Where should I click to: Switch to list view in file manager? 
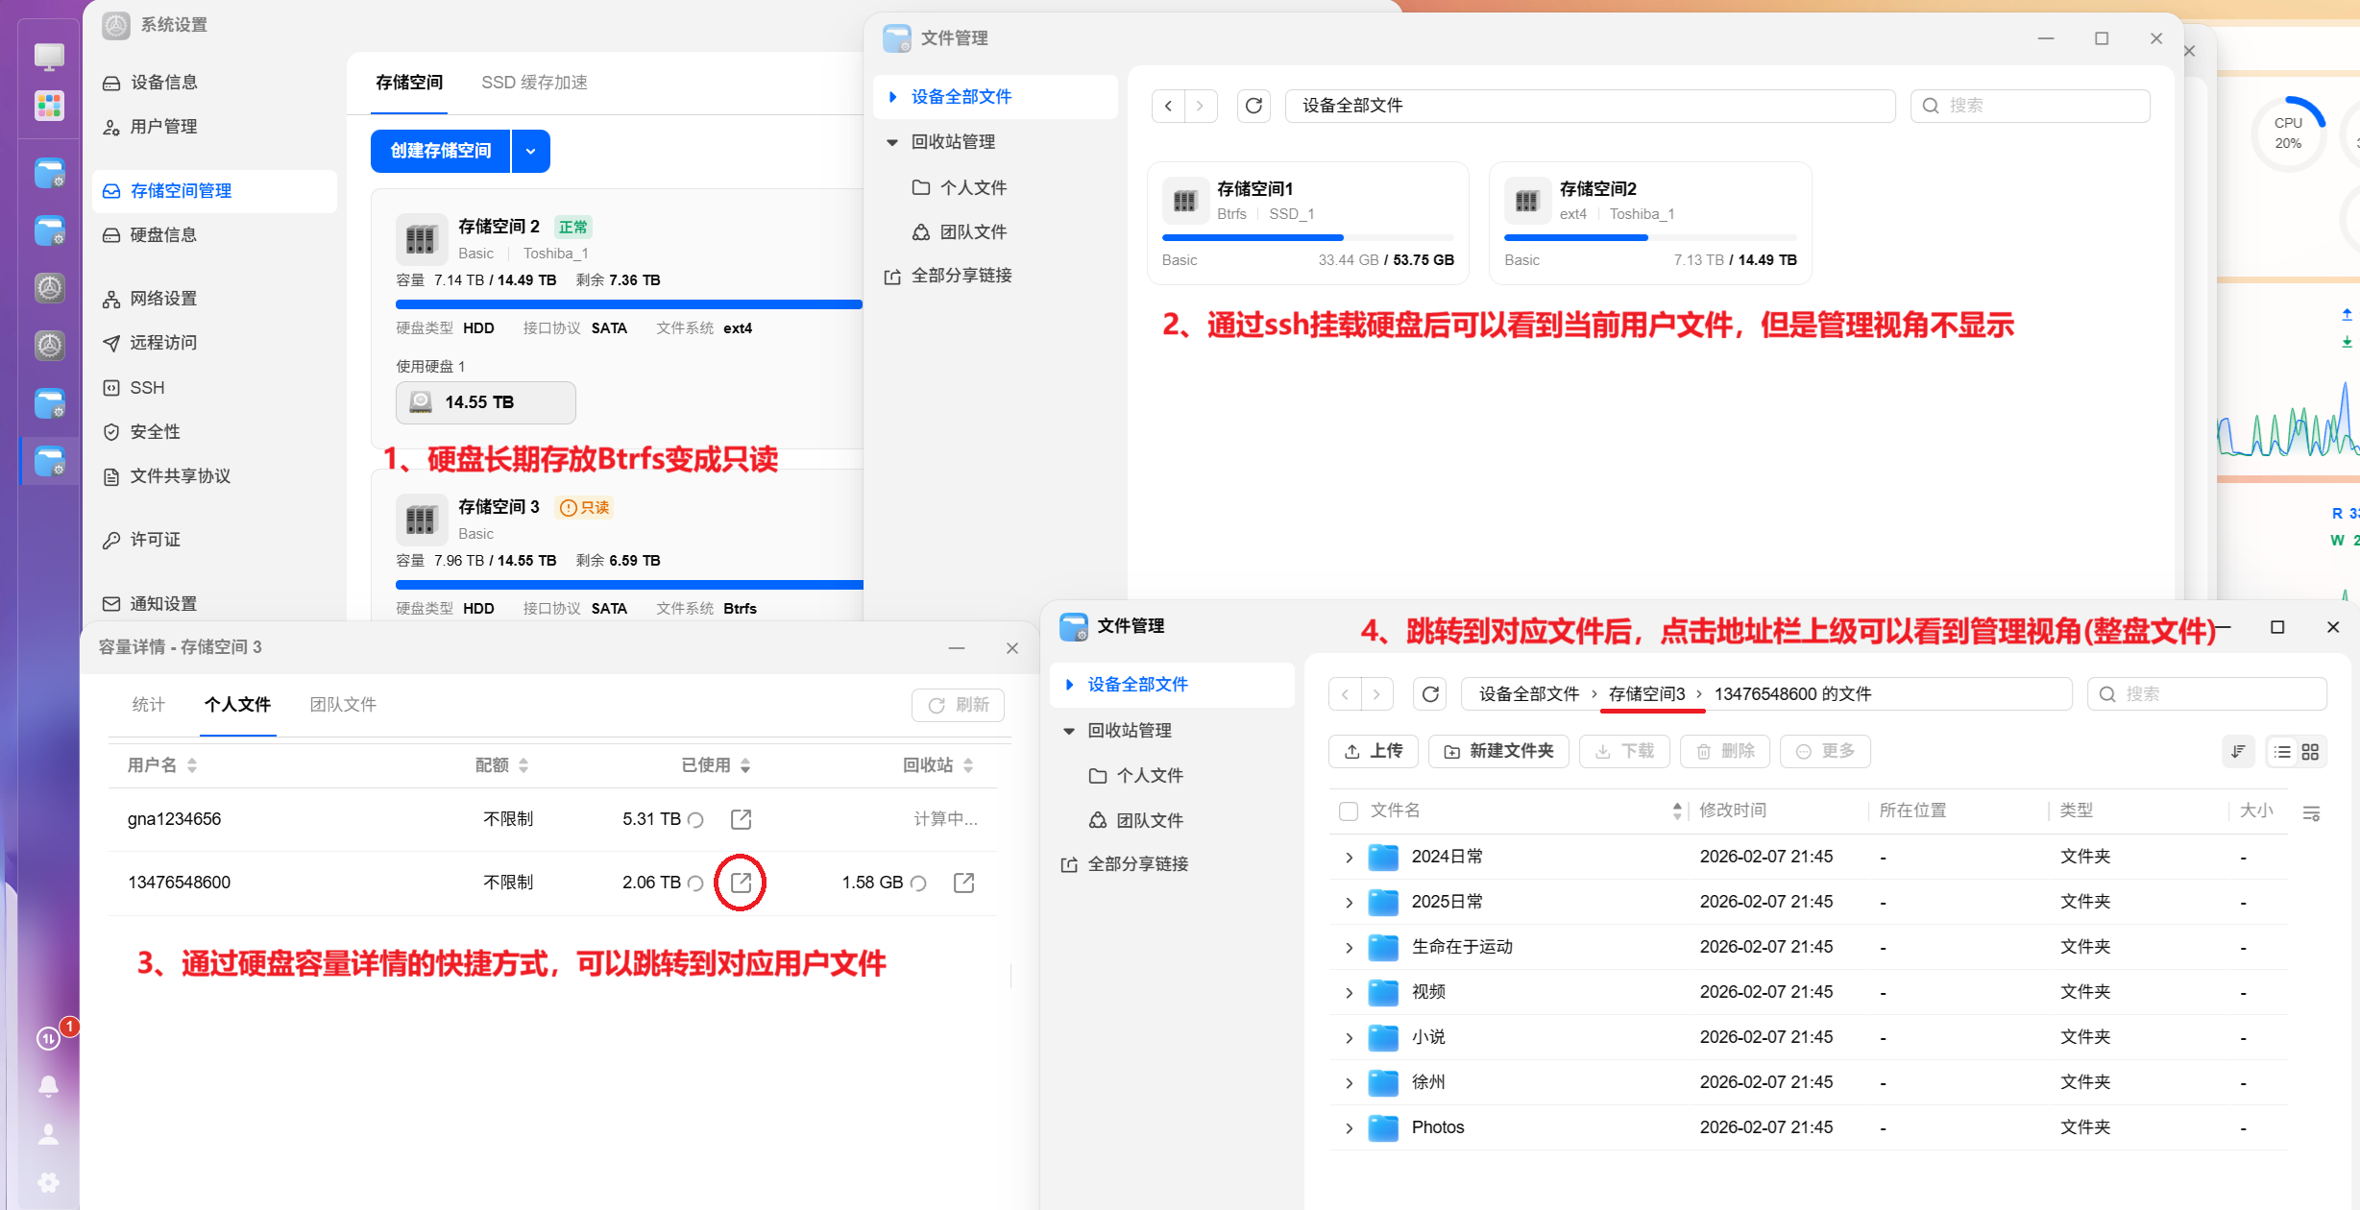click(2282, 752)
